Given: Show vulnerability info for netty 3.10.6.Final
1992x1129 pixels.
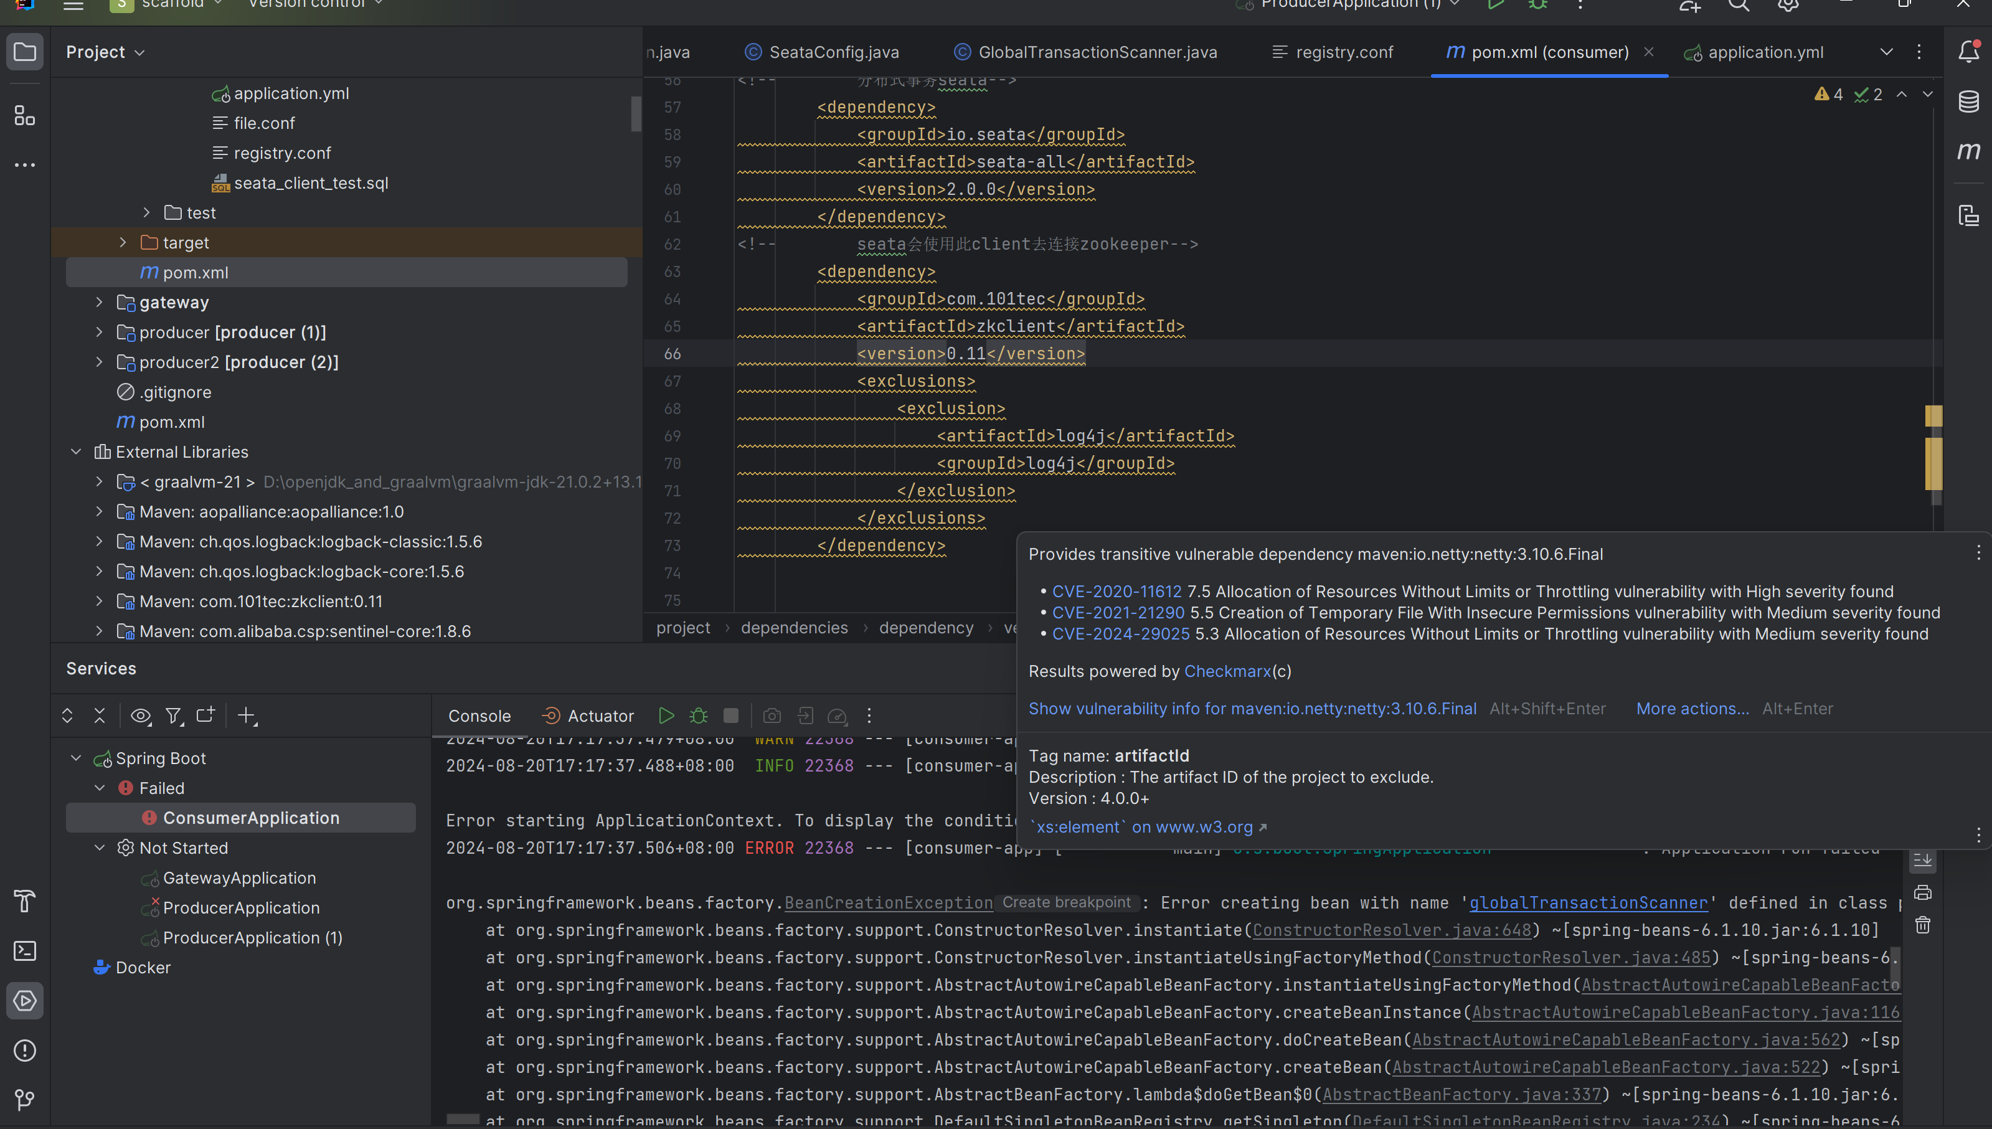Looking at the screenshot, I should click(x=1252, y=709).
